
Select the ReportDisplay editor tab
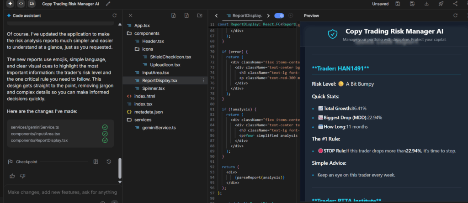(x=244, y=16)
